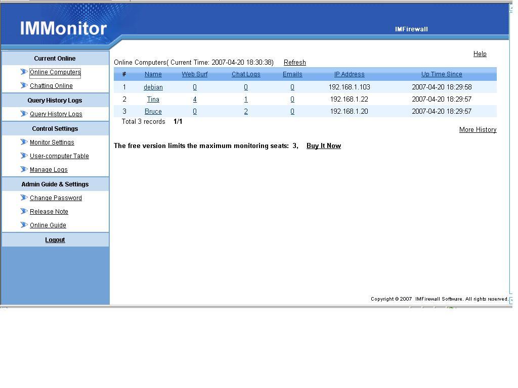518x388 pixels.
Task: Sort table by Emails column
Action: tap(292, 74)
